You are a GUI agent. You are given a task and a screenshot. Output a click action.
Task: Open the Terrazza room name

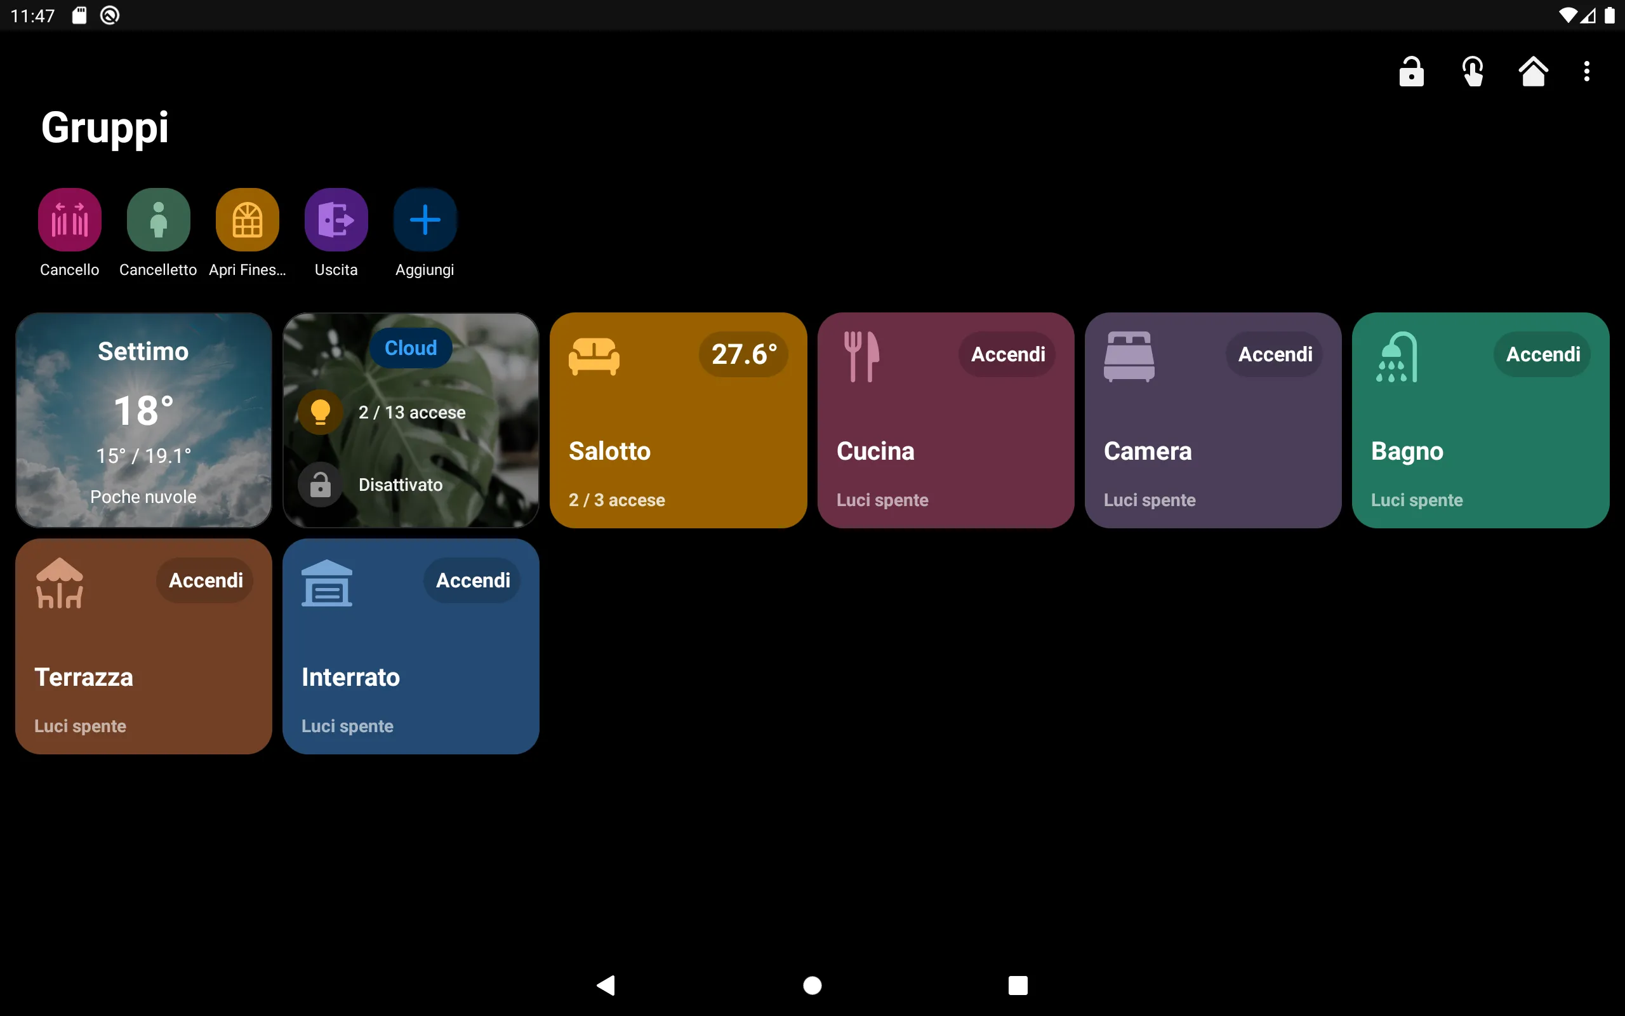point(83,678)
